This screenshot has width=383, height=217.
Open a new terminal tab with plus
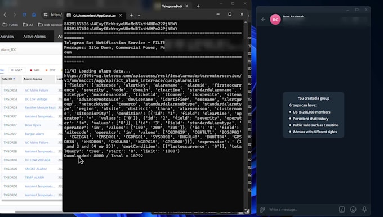pyautogui.click(x=131, y=15)
